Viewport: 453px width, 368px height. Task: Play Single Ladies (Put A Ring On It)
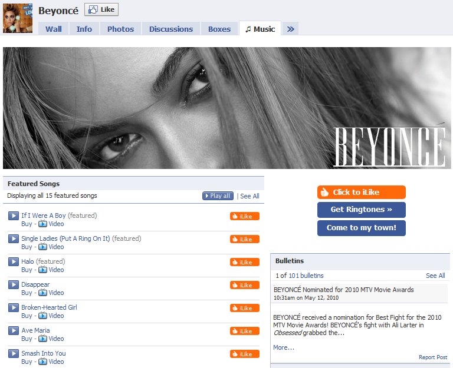point(14,238)
